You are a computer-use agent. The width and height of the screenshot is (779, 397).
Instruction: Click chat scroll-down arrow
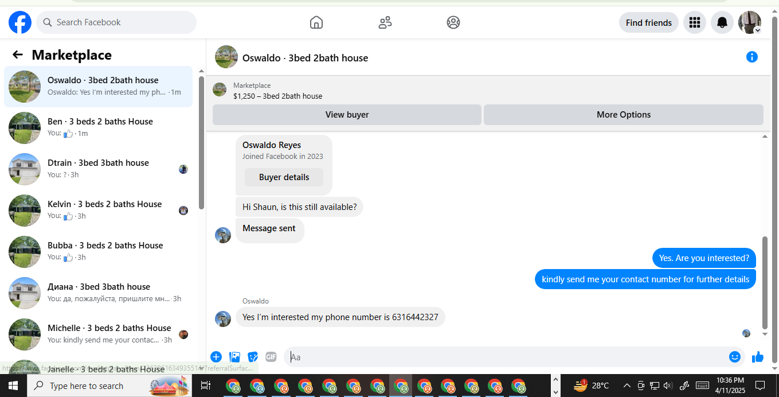click(765, 334)
